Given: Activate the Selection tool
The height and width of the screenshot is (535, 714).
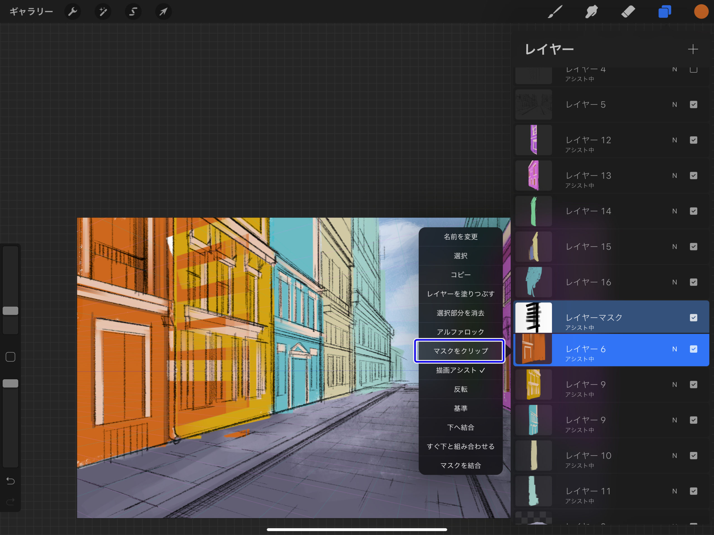Looking at the screenshot, I should point(133,12).
